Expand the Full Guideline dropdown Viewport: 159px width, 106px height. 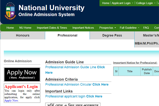[x=130, y=28]
